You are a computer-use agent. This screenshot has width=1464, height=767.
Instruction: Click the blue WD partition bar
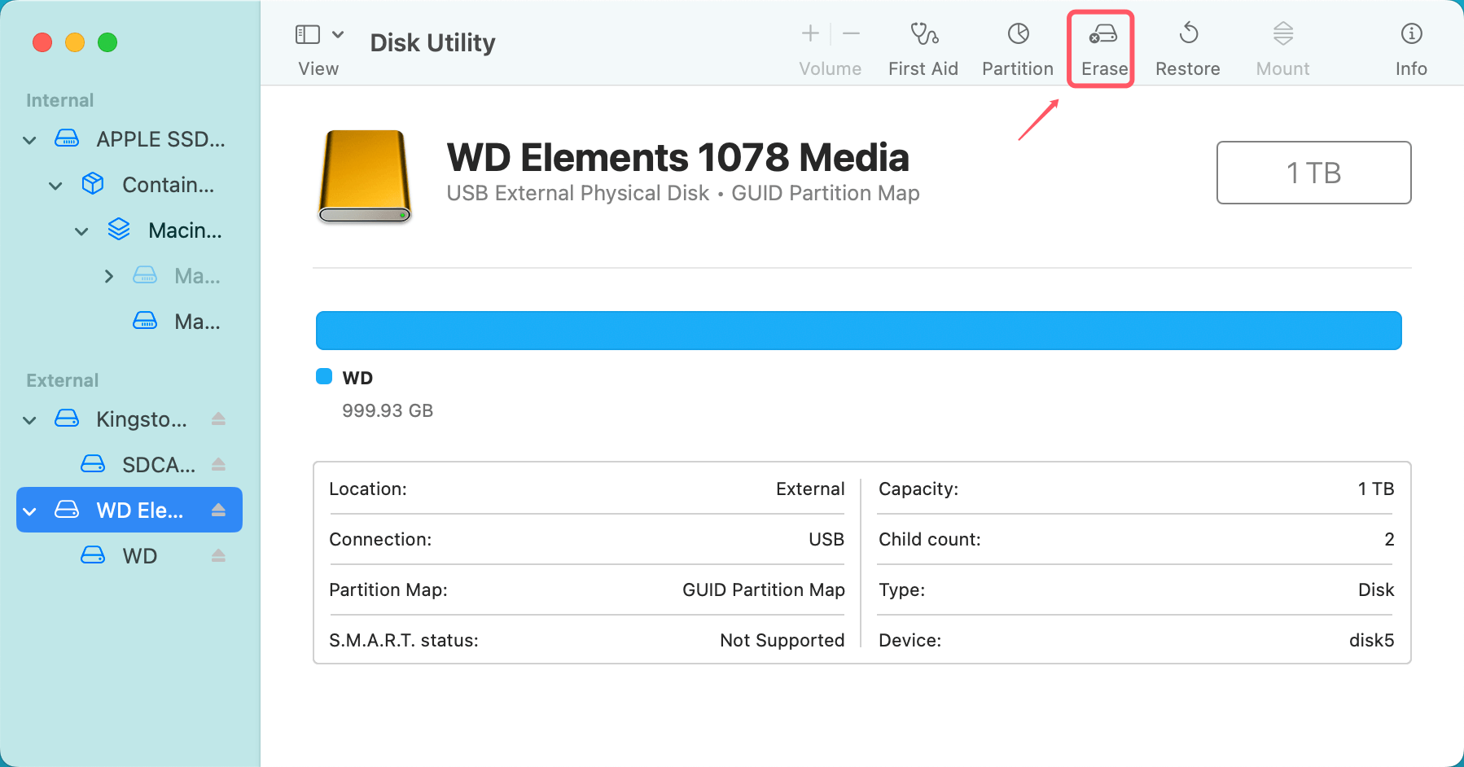coord(857,330)
